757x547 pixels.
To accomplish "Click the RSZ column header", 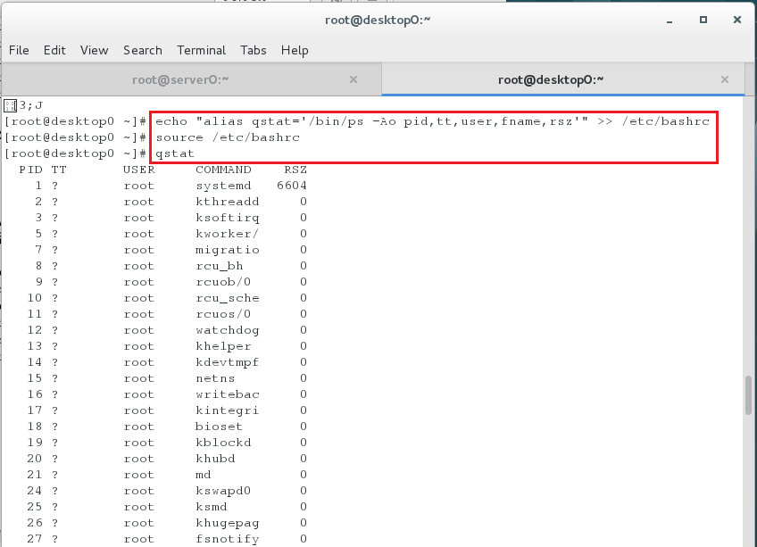I will point(295,170).
